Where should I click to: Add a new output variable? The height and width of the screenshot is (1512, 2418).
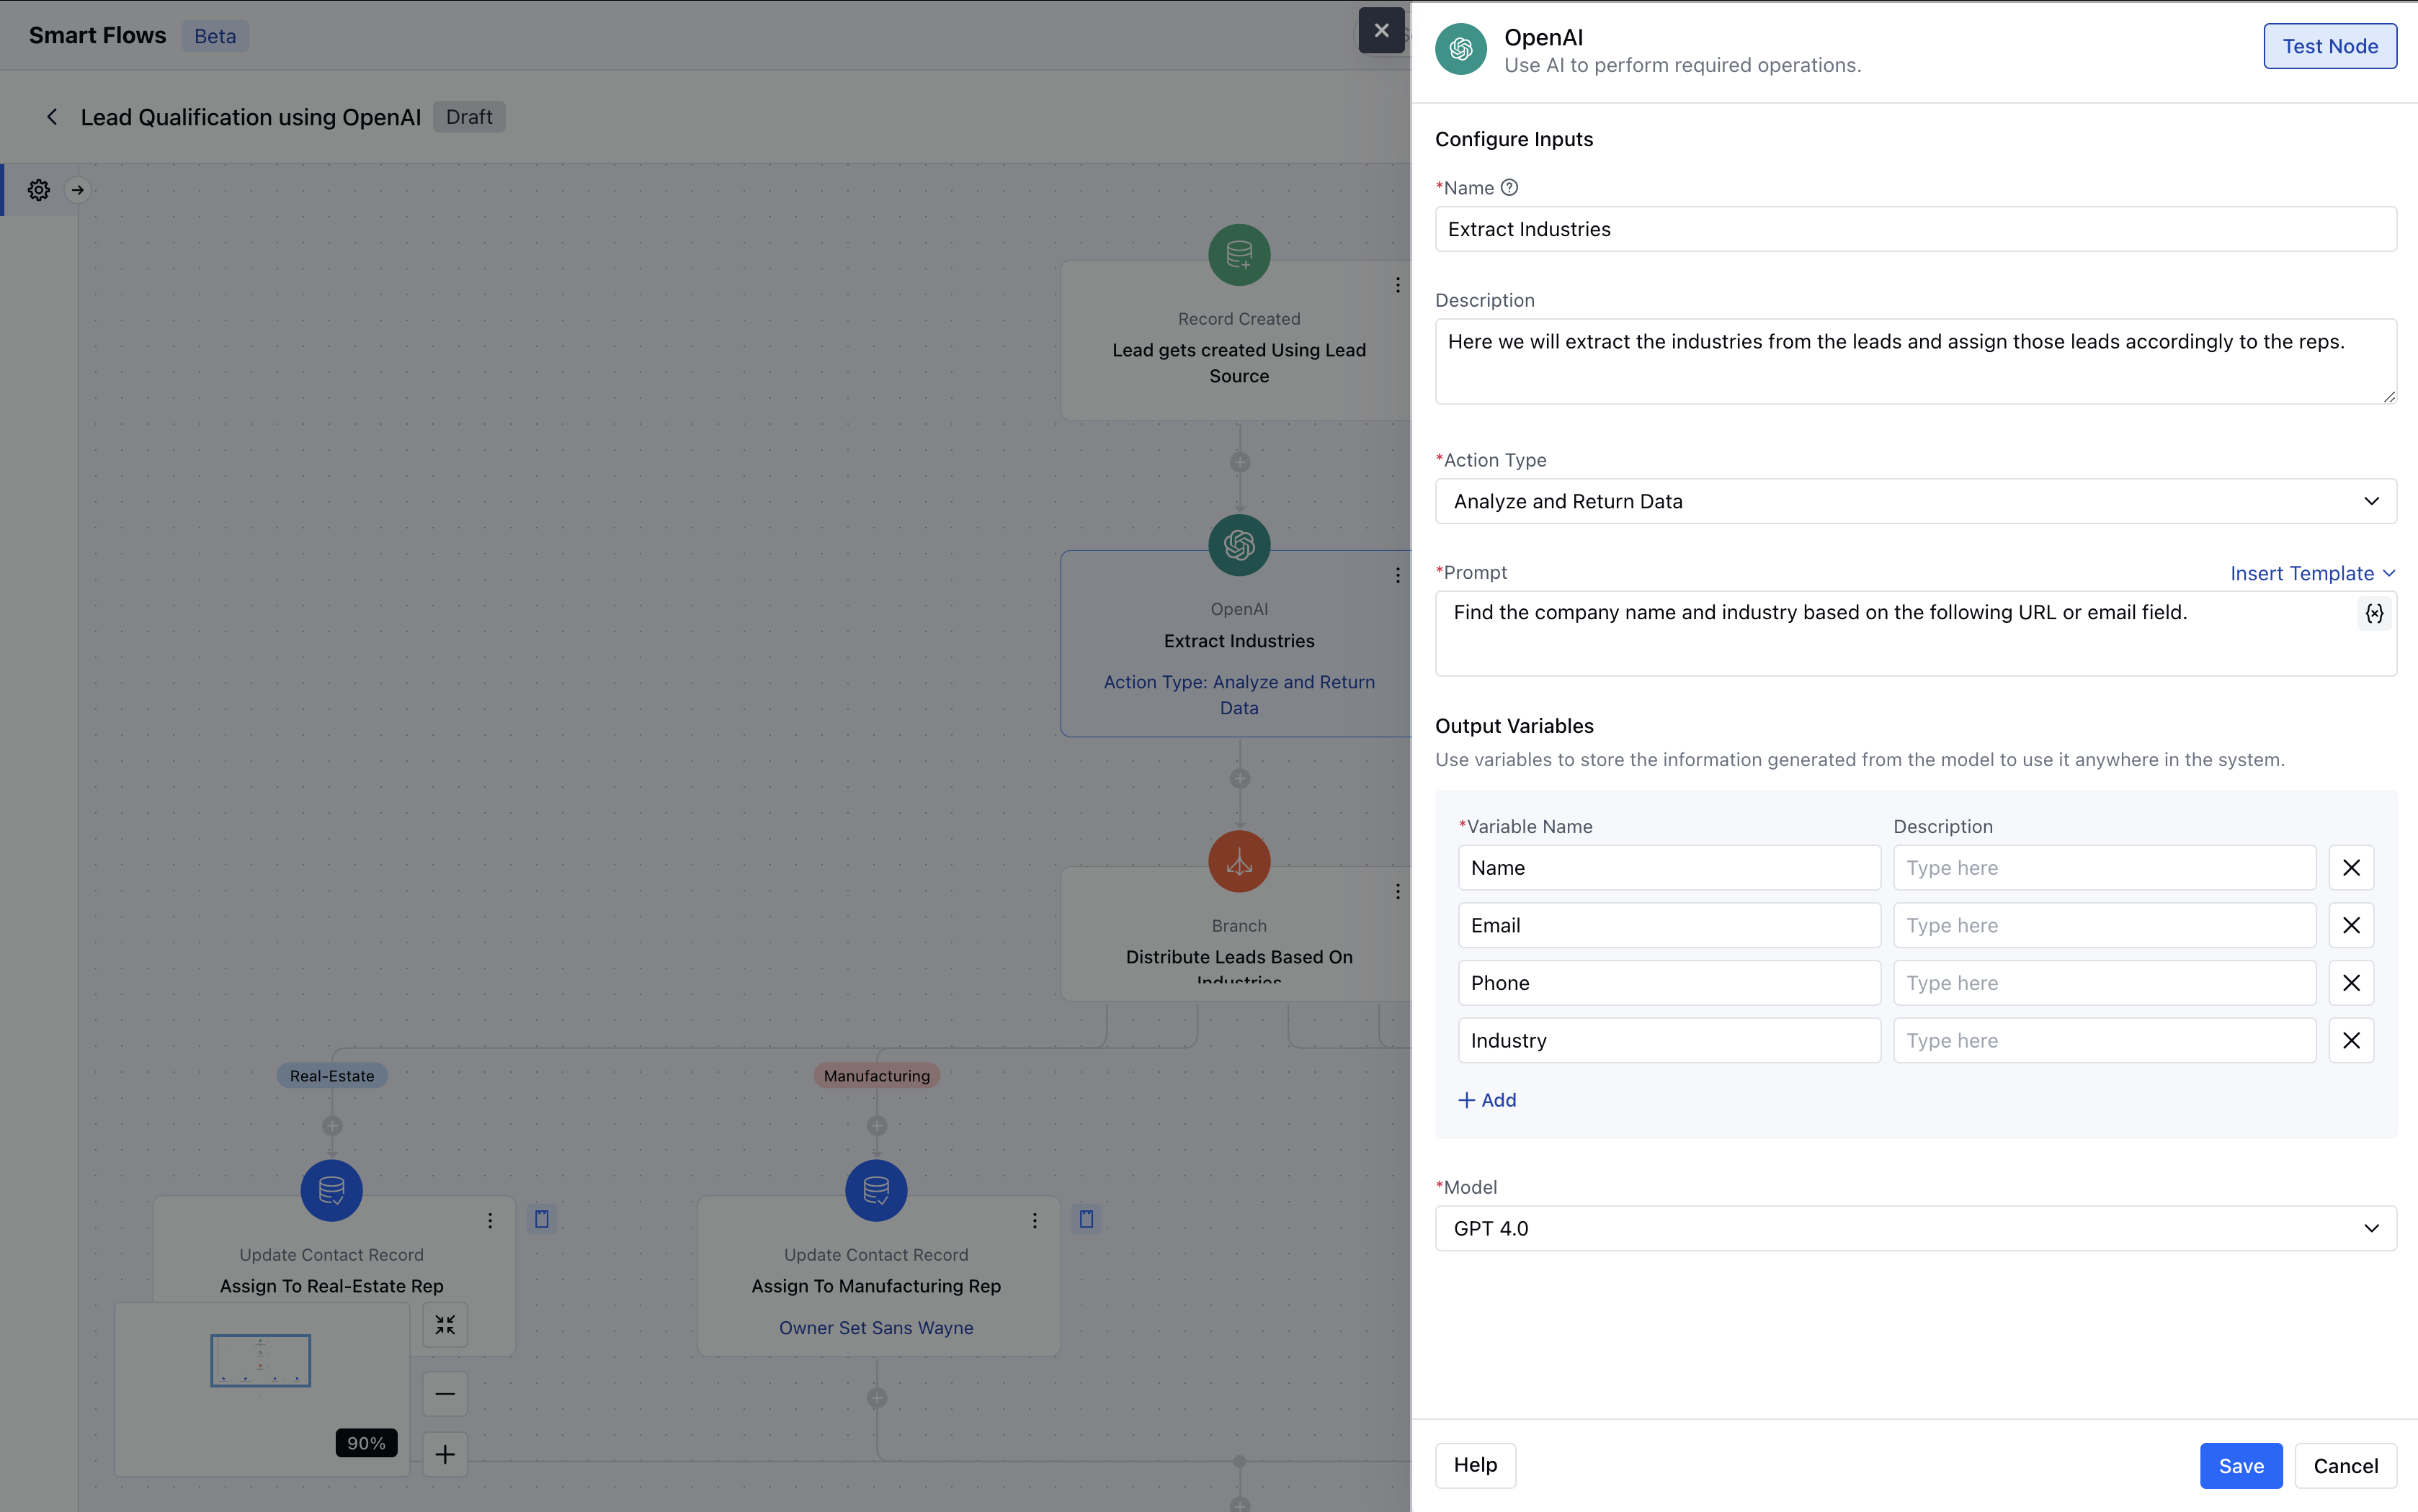(1488, 1100)
